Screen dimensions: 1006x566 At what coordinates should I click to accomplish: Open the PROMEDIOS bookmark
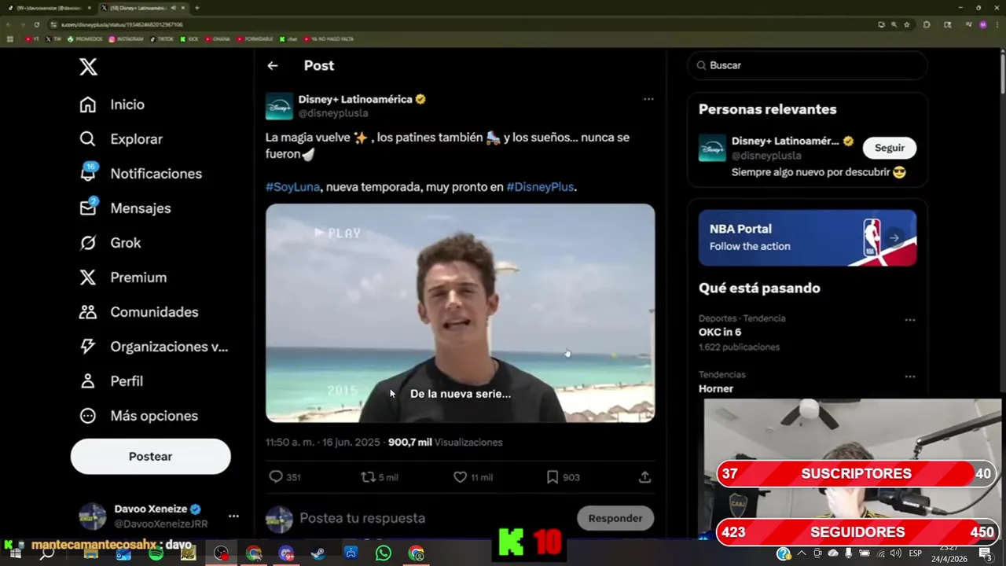click(x=86, y=39)
